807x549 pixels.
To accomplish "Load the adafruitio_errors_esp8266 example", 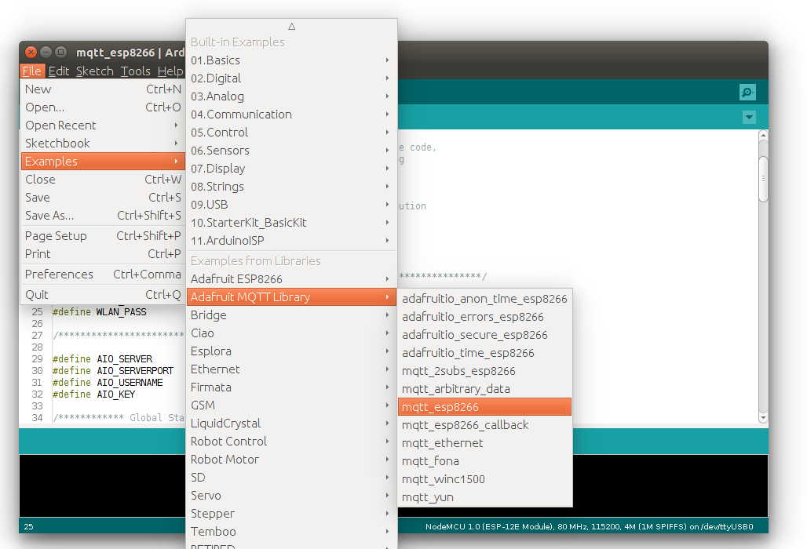I will click(x=485, y=317).
